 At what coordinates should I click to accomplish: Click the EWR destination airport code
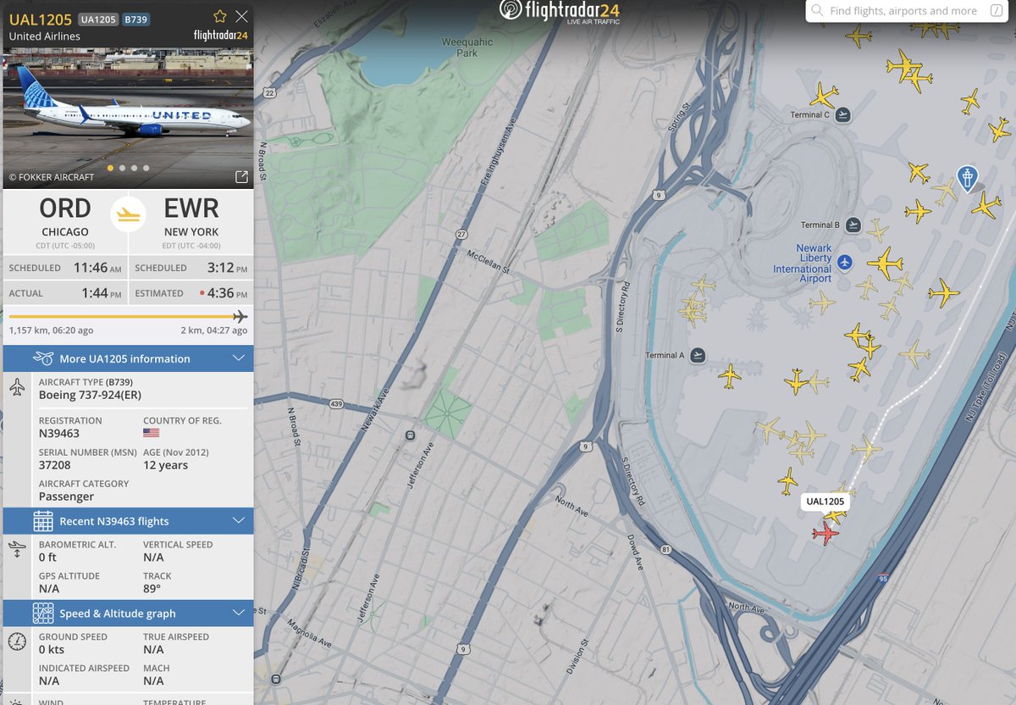coord(192,208)
